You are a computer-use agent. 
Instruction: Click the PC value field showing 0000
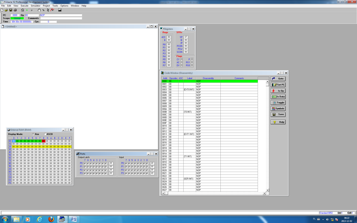point(15,15)
